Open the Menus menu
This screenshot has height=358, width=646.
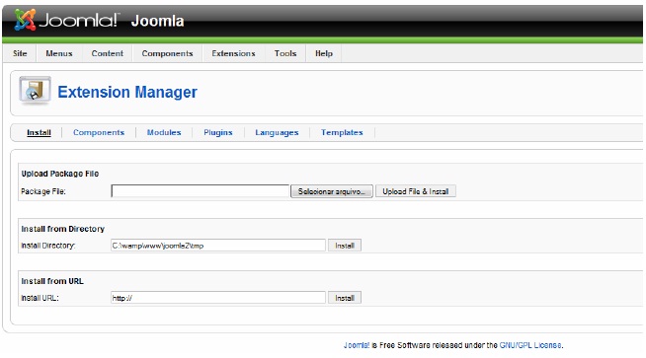point(59,53)
